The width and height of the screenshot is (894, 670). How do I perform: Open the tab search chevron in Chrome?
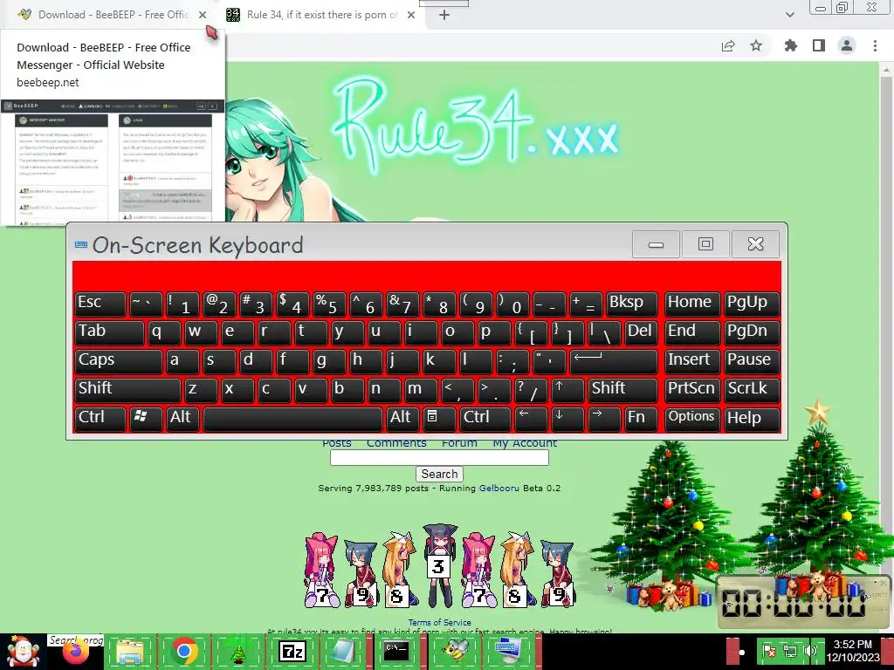[x=790, y=15]
